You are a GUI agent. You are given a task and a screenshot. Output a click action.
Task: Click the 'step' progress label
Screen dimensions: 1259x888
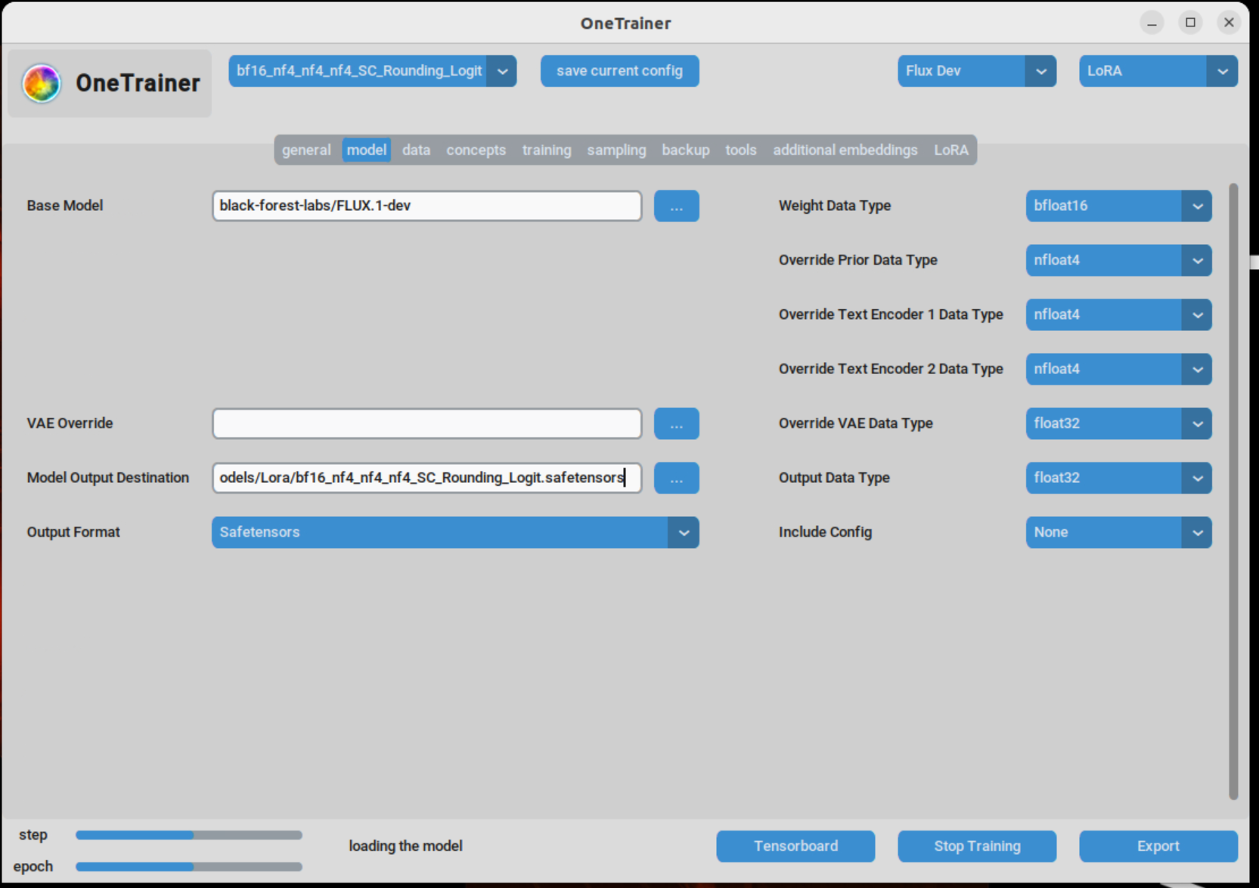coord(33,835)
